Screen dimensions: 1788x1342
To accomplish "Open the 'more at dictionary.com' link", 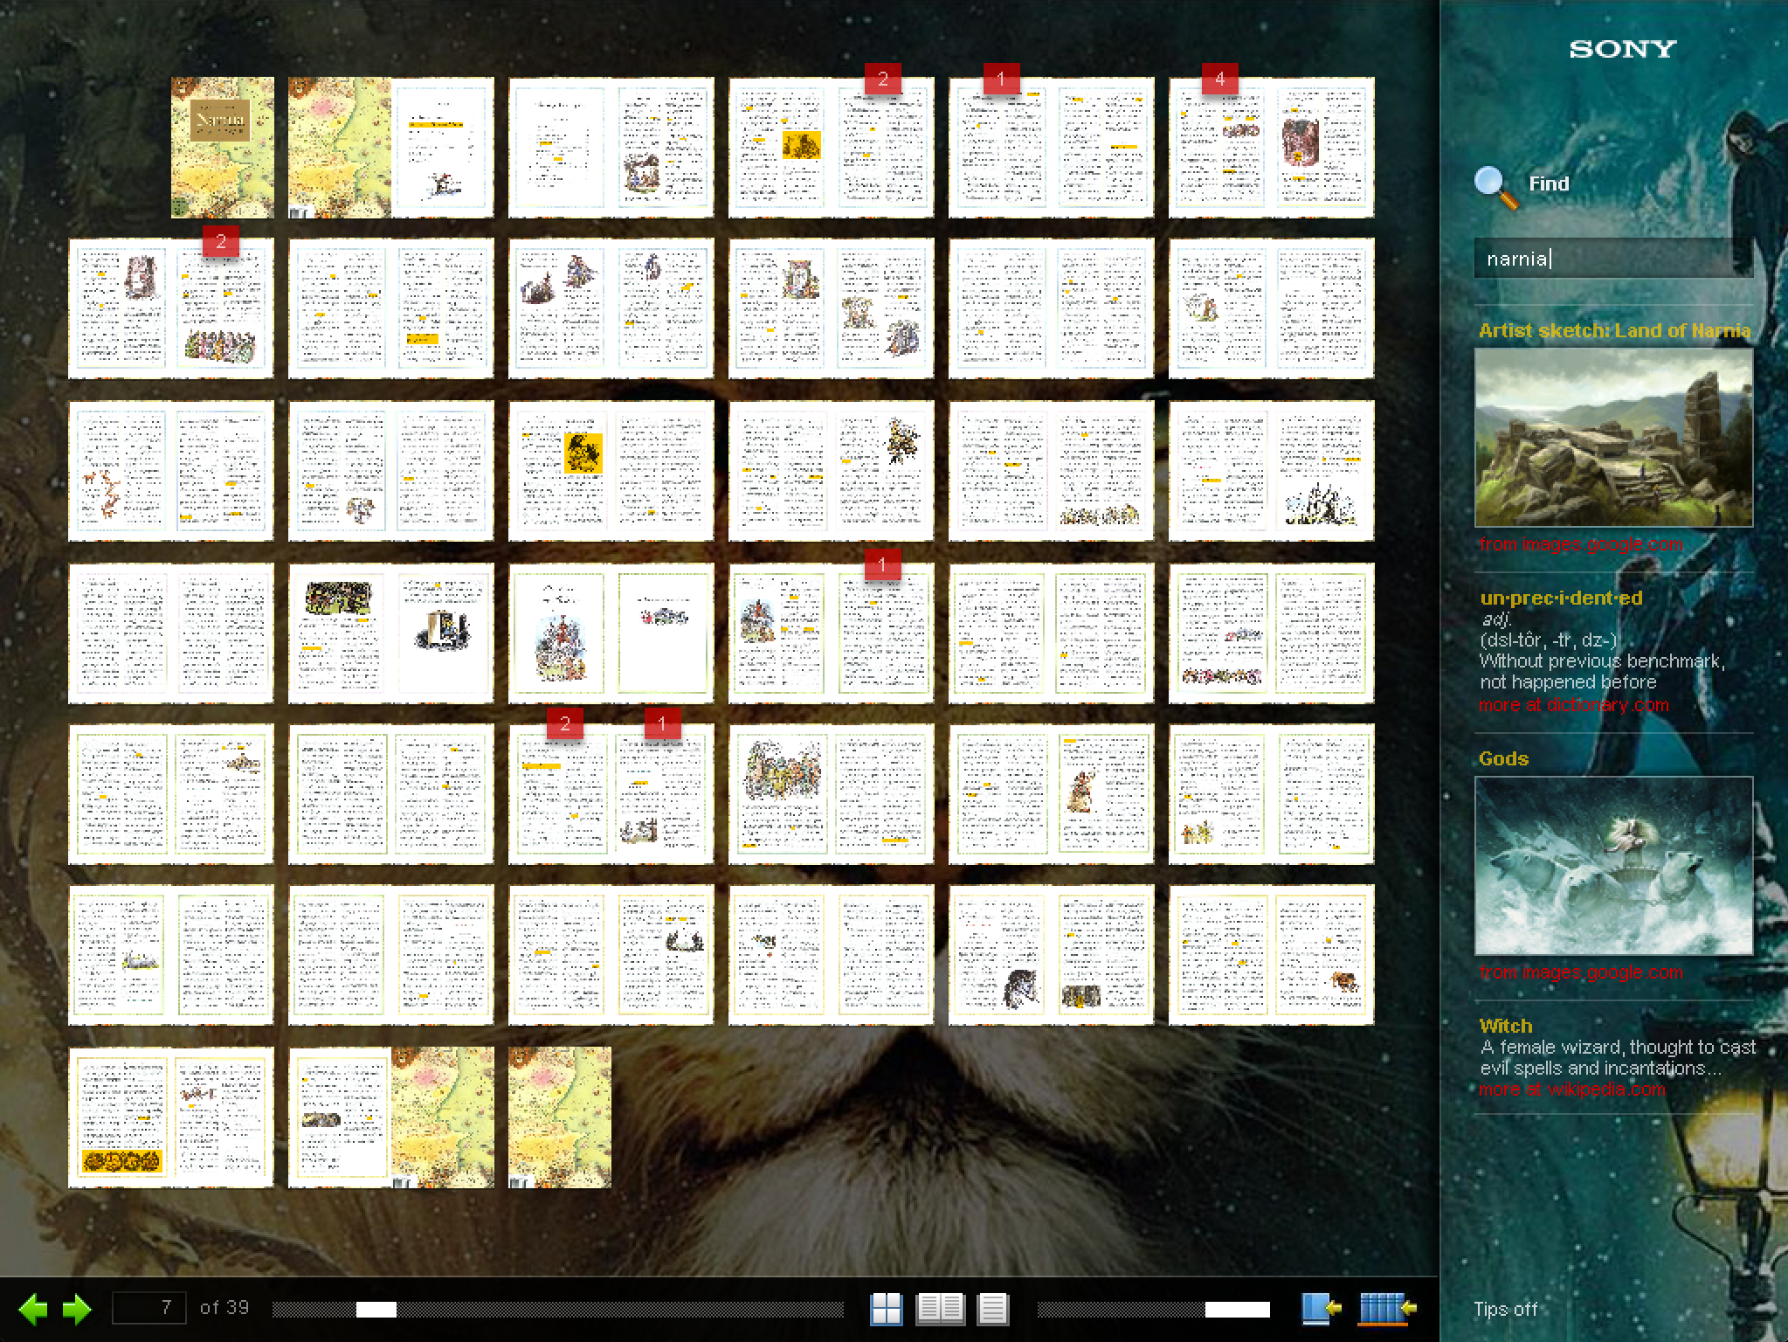I will 1573,705.
